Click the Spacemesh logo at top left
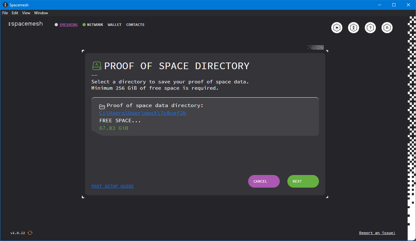416x241 pixels. tap(25, 24)
